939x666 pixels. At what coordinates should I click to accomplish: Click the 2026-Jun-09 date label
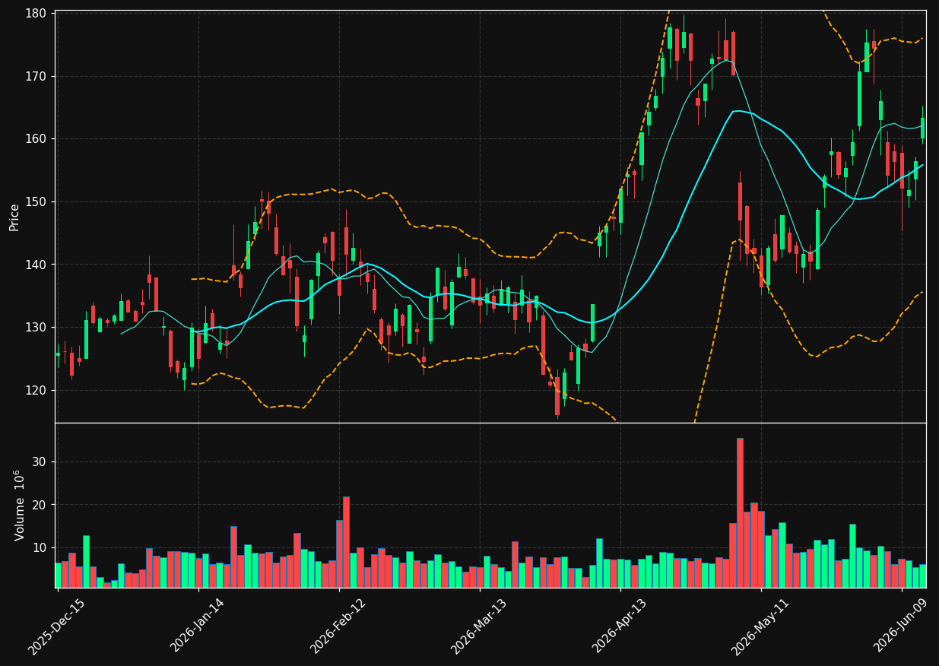tap(901, 626)
